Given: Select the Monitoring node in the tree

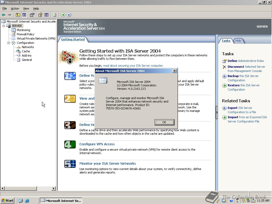Looking at the screenshot, I should click(23, 30).
